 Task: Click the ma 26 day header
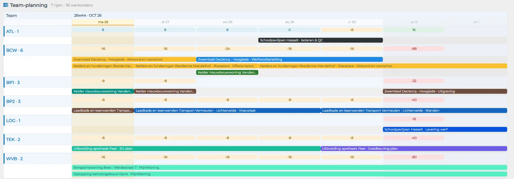click(103, 22)
